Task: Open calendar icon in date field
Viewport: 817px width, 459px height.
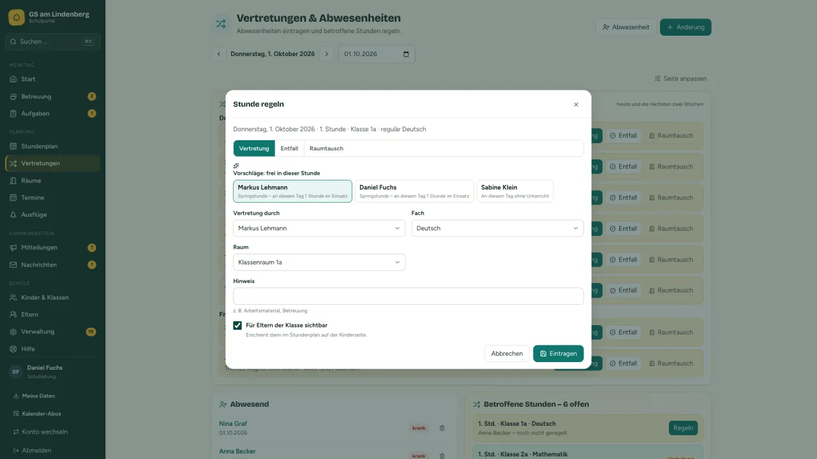Action: tap(406, 54)
